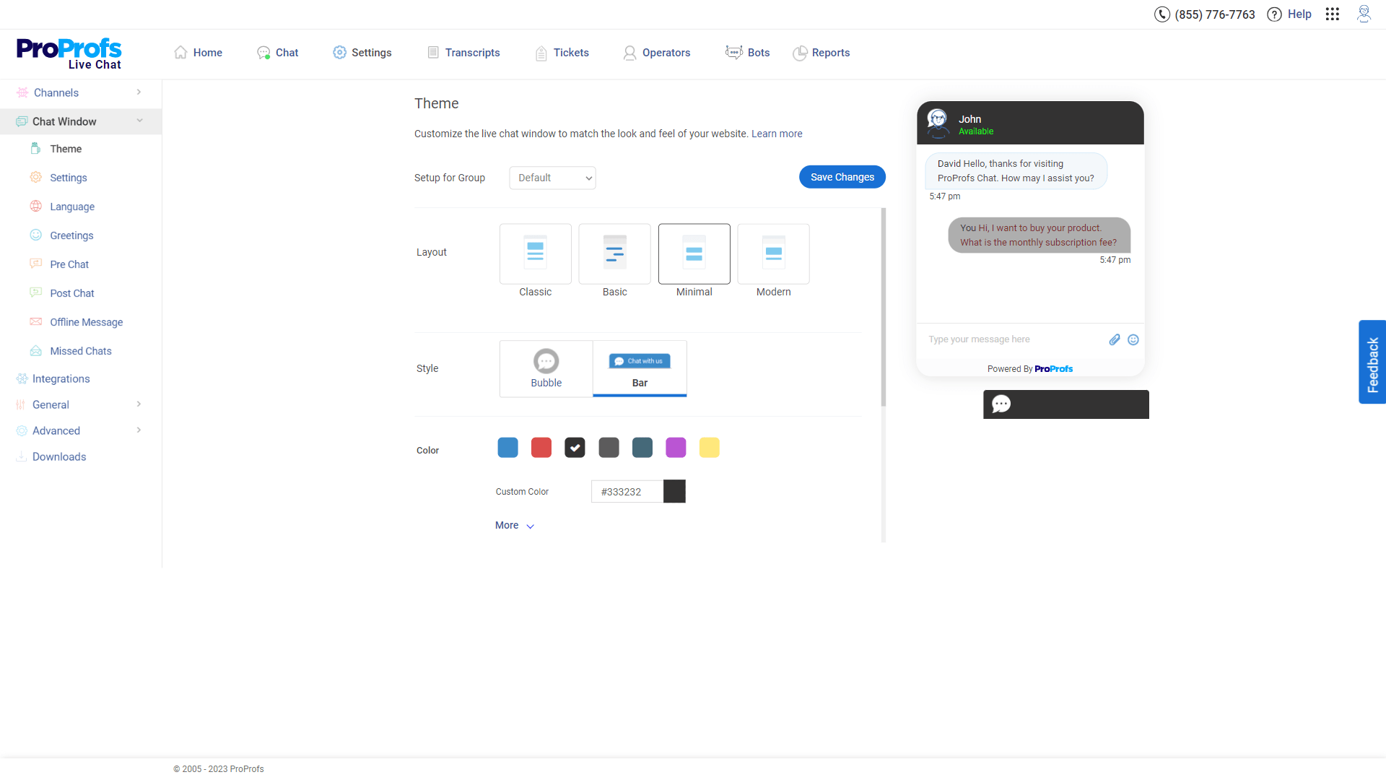1386x780 pixels.
Task: Select the Classic layout thumbnail
Action: pyautogui.click(x=535, y=254)
